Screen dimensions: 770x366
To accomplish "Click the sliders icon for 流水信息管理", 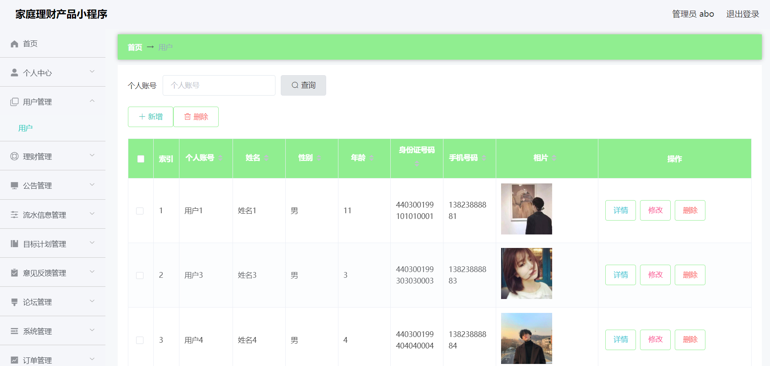I will 14,215.
